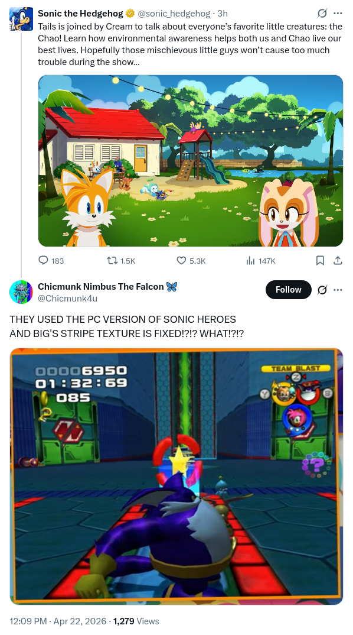This screenshot has width=353, height=635.
Task: Open the Sonic Heroes gameplay image
Action: tap(177, 477)
